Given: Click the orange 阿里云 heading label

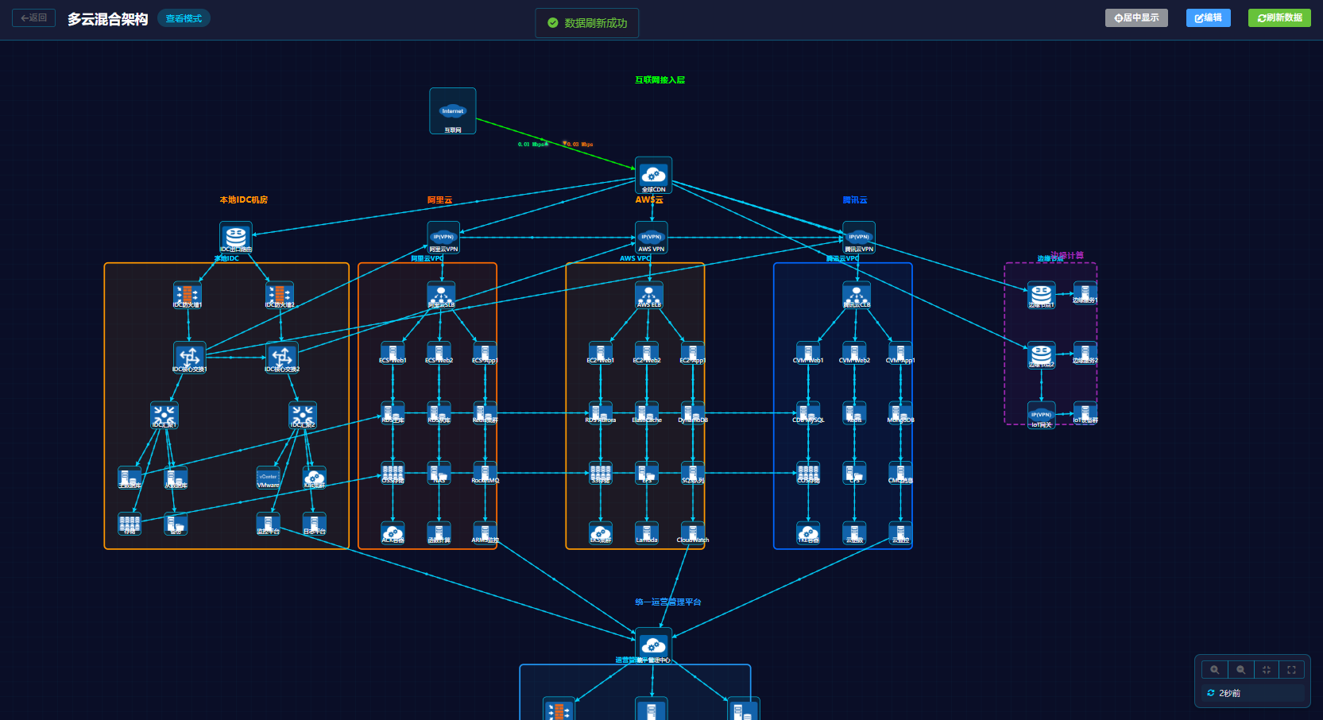Looking at the screenshot, I should click(439, 199).
